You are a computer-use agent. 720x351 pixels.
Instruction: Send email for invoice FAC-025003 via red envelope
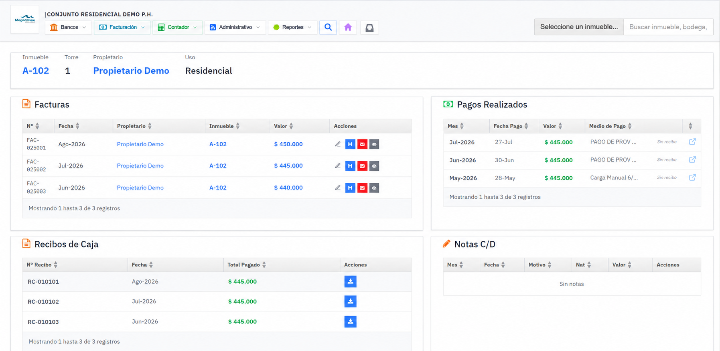pos(362,188)
